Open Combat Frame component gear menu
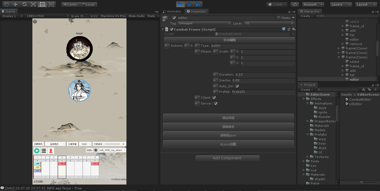This screenshot has height=191, width=380. coord(293,29)
